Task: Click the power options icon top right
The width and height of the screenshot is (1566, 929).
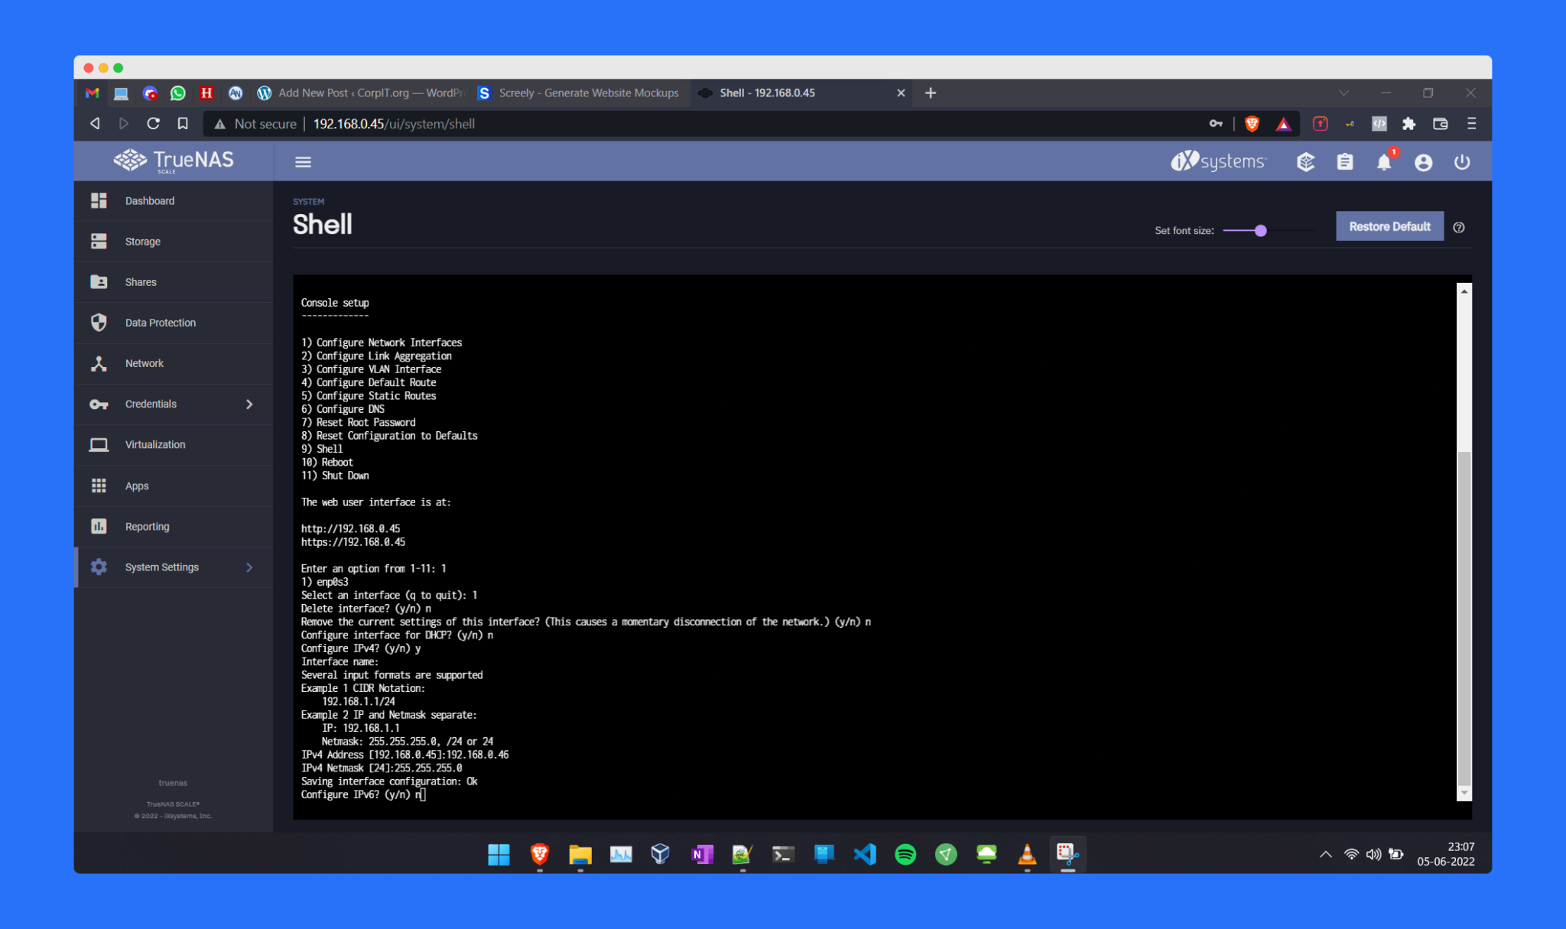Action: 1462,161
